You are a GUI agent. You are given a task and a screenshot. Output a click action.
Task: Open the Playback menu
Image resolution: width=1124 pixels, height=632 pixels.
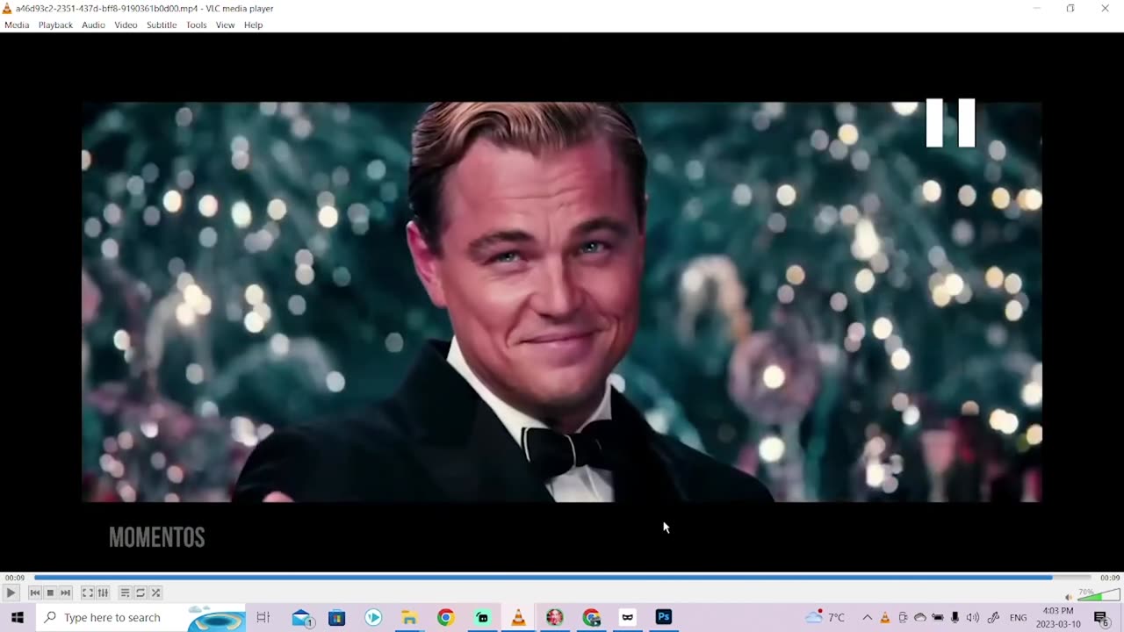pyautogui.click(x=55, y=25)
